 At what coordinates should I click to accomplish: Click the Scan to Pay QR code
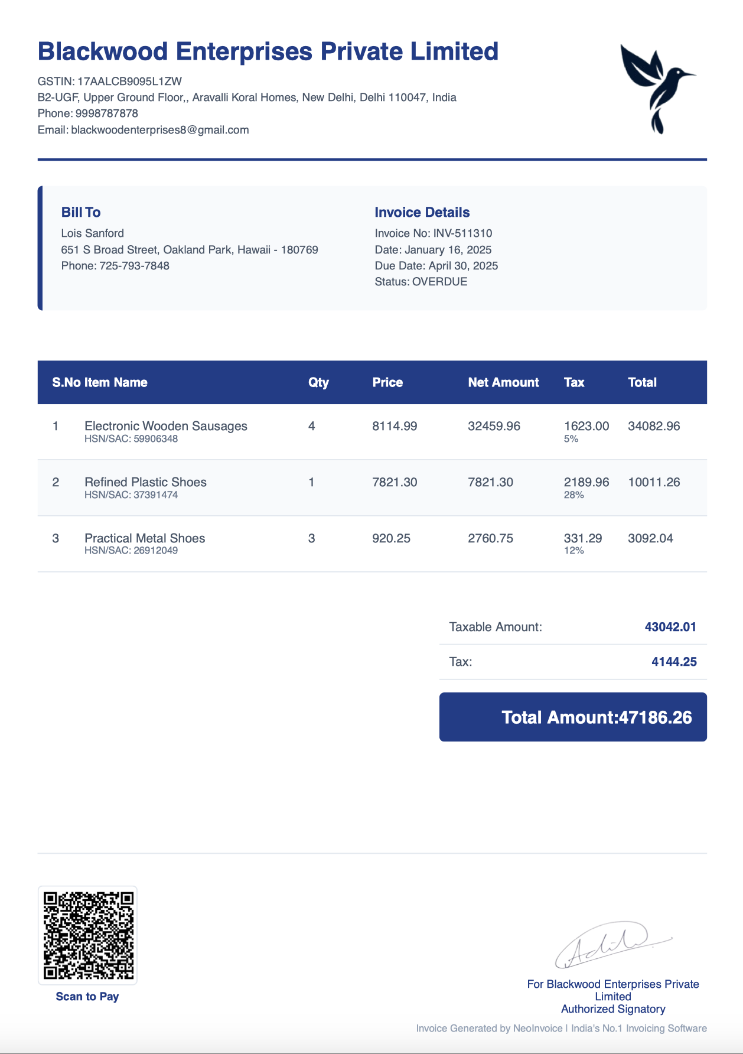[88, 935]
